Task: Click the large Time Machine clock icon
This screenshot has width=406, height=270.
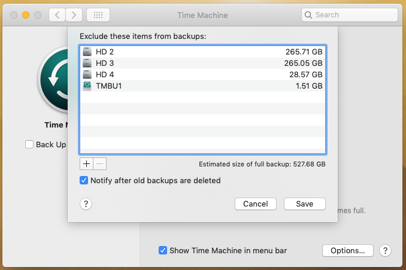Action: point(53,80)
